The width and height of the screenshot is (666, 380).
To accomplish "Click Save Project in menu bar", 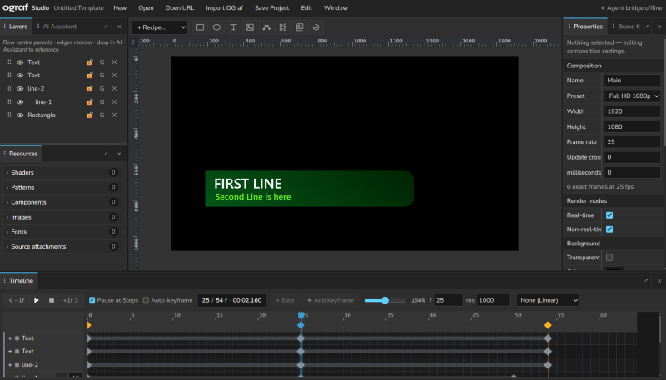I will [272, 8].
